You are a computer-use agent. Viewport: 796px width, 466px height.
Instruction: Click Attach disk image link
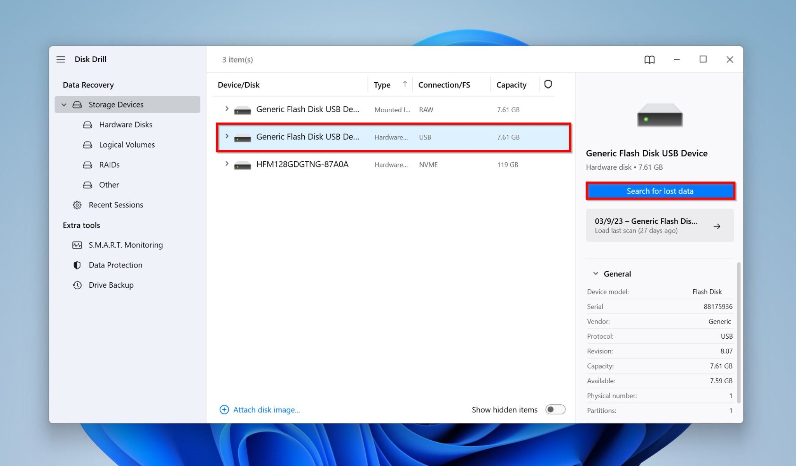coord(266,410)
